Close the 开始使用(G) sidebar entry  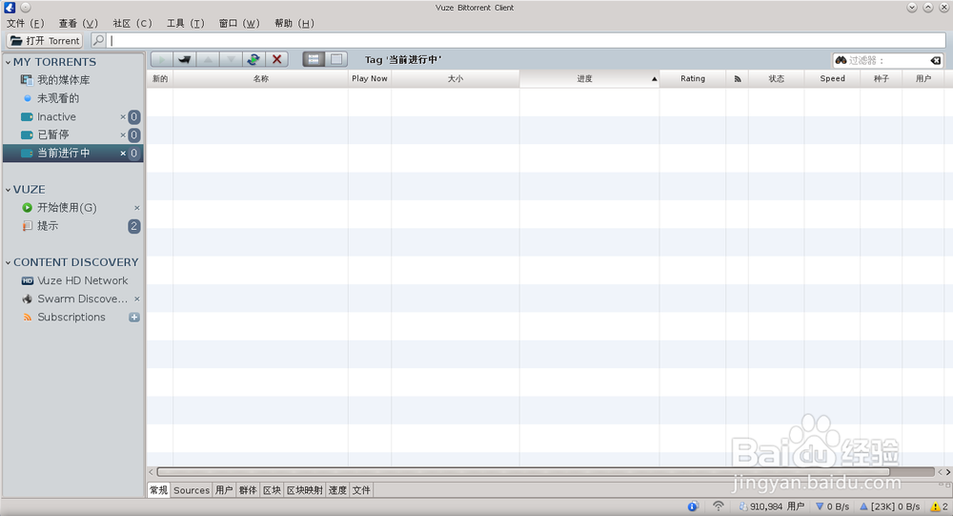click(x=136, y=208)
